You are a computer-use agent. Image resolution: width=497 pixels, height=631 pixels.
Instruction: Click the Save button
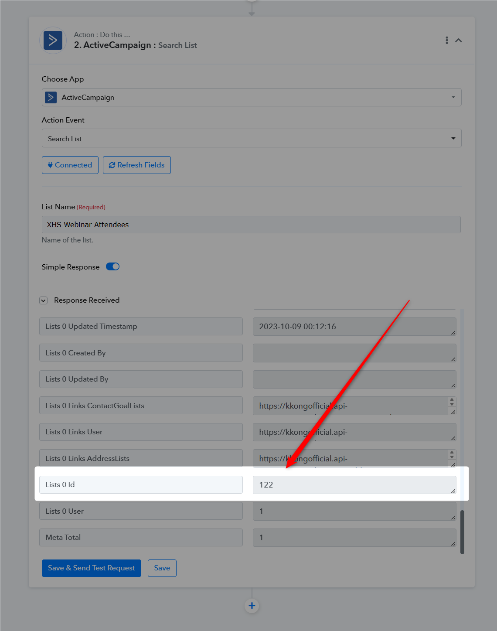click(162, 568)
